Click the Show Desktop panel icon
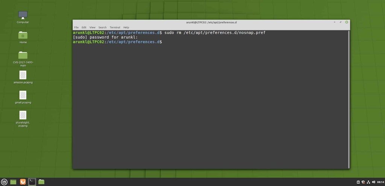 click(x=13, y=182)
